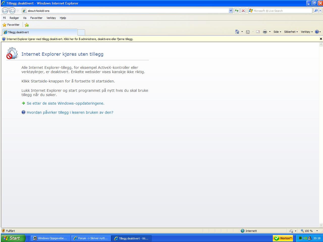
Task: Stop loading with the red X icon
Action: 243,11
